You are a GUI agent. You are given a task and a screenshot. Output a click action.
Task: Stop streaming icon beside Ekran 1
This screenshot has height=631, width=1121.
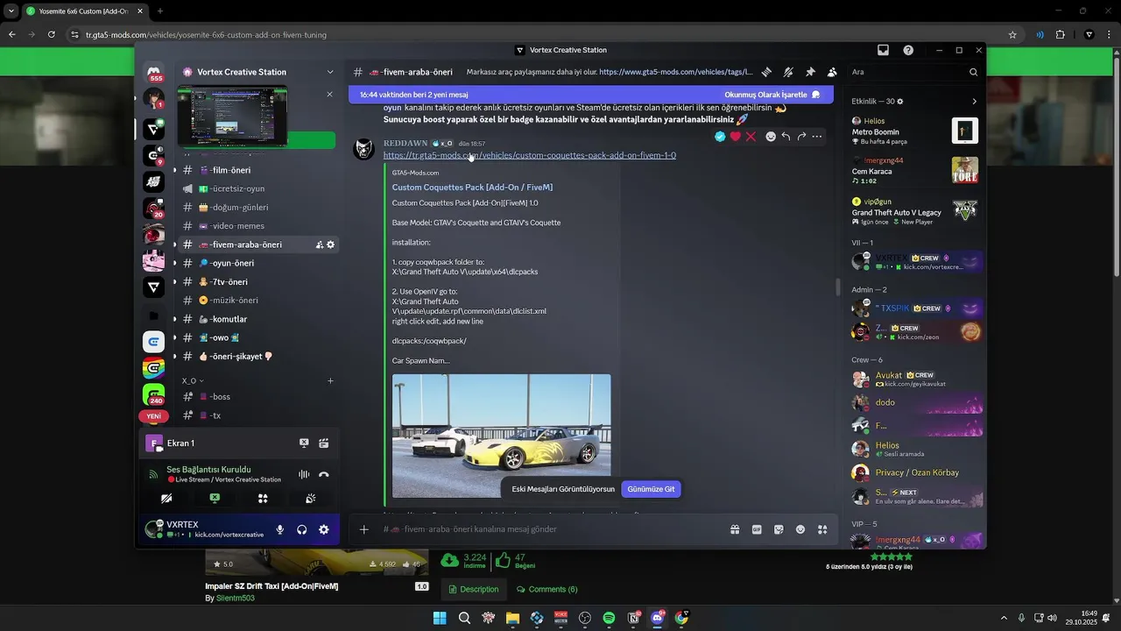(x=304, y=443)
